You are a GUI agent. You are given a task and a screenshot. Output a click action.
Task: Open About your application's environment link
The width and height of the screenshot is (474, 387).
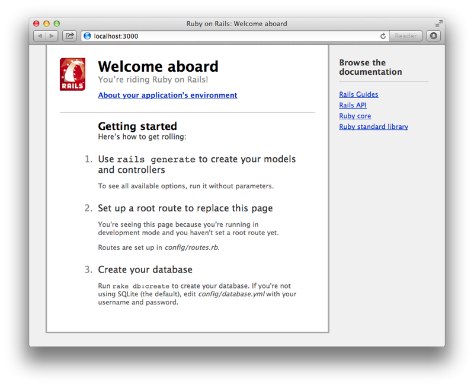[x=168, y=95]
